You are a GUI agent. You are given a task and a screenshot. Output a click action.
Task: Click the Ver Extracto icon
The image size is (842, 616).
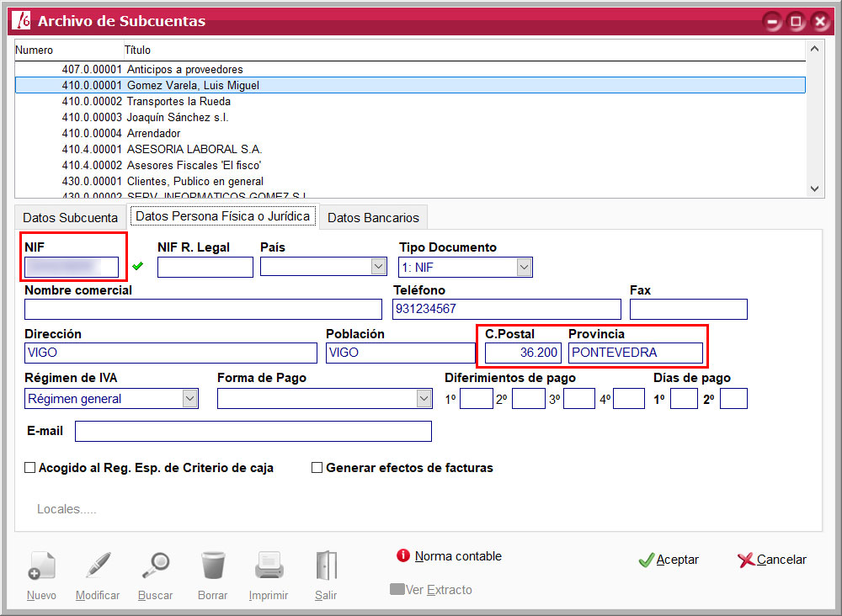[397, 589]
